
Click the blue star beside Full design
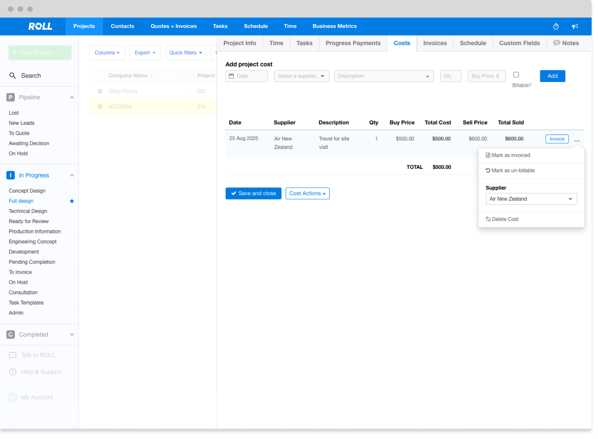(x=72, y=201)
